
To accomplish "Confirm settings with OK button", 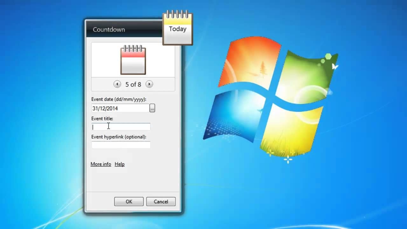I will pos(129,202).
